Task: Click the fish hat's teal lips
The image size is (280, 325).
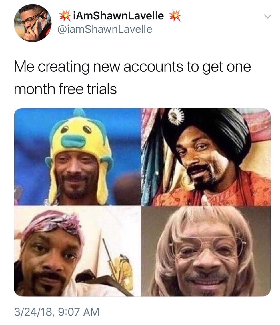Action: tap(73, 141)
